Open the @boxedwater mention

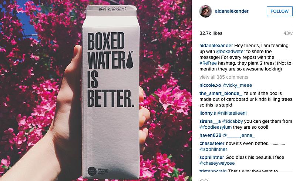pyautogui.click(x=231, y=52)
